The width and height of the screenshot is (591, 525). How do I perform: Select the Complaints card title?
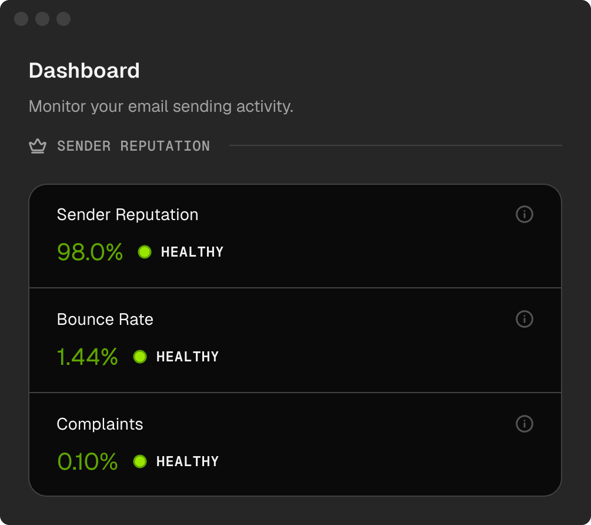[100, 424]
